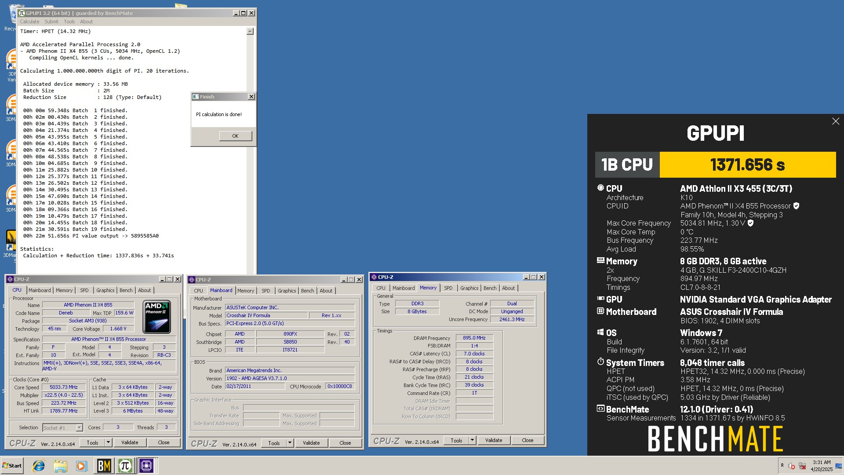
Task: Click Tools button in Memory CPU-Z window
Action: click(x=456, y=440)
